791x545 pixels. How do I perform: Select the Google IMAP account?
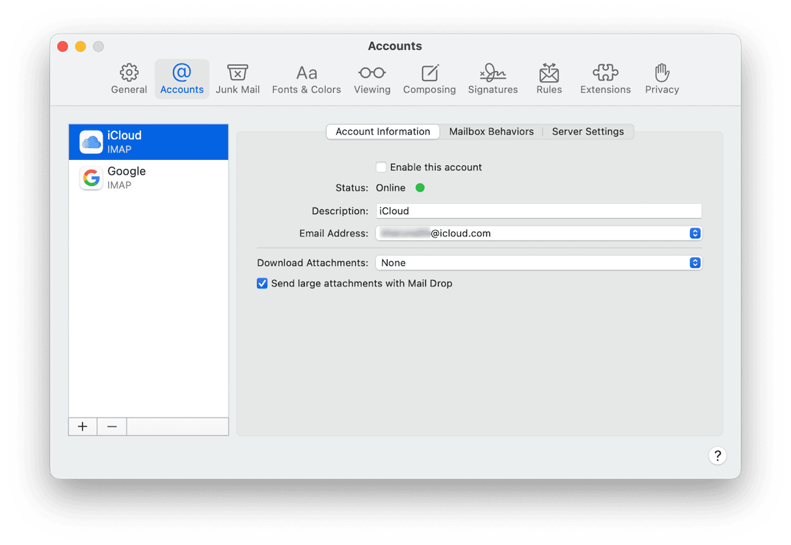148,178
